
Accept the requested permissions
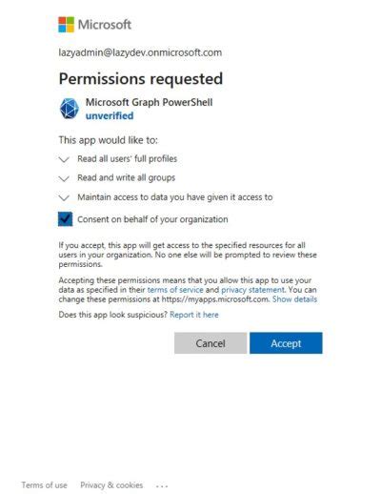[x=286, y=343]
